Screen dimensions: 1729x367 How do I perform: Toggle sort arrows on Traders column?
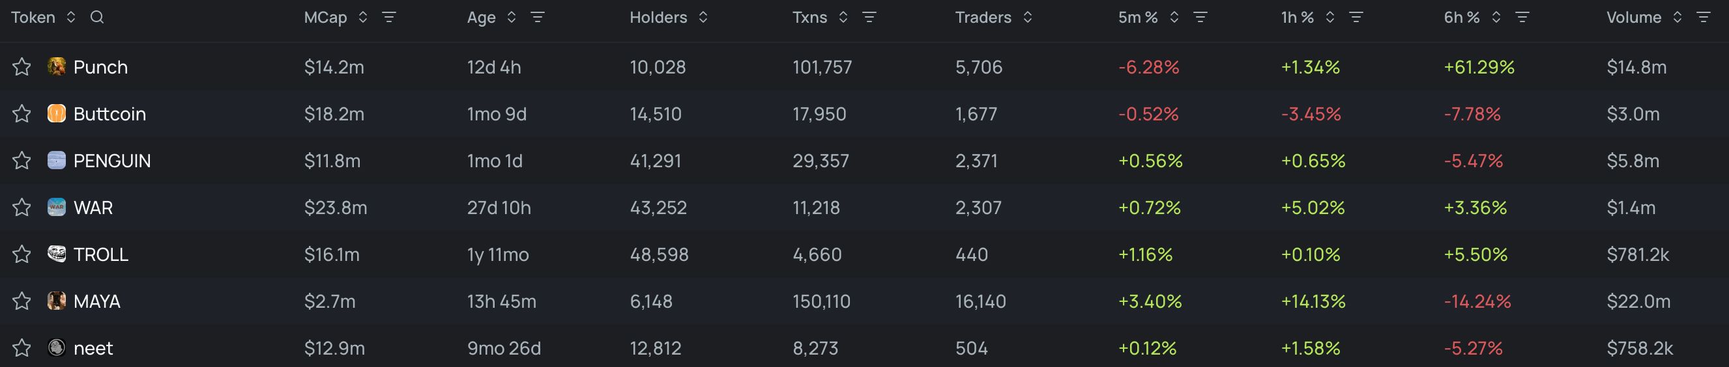pyautogui.click(x=1027, y=18)
